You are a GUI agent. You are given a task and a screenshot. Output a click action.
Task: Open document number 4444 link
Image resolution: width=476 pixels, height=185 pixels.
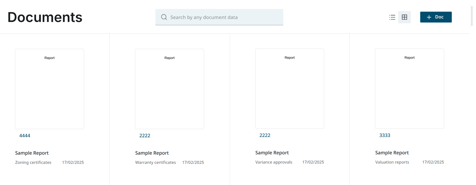coord(25,136)
